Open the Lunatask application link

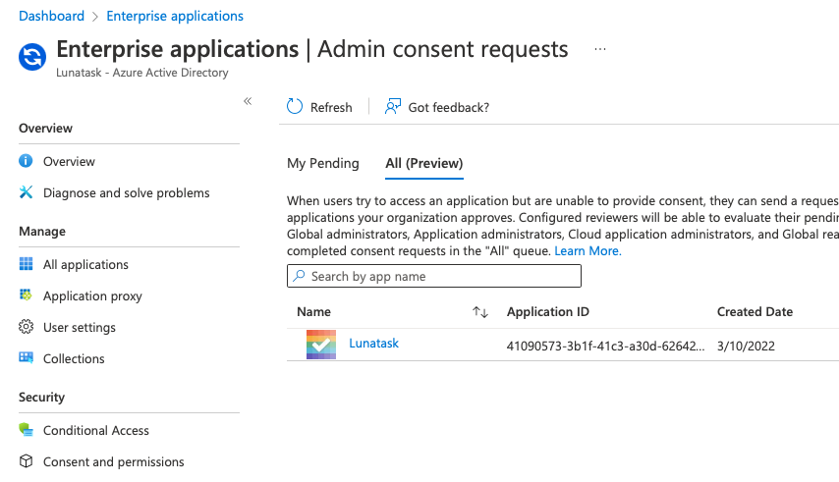pyautogui.click(x=373, y=344)
